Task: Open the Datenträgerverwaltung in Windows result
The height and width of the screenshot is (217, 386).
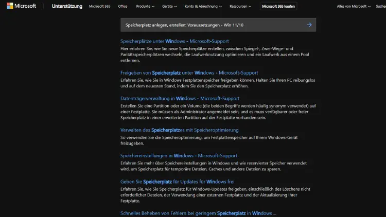Action: click(180, 98)
